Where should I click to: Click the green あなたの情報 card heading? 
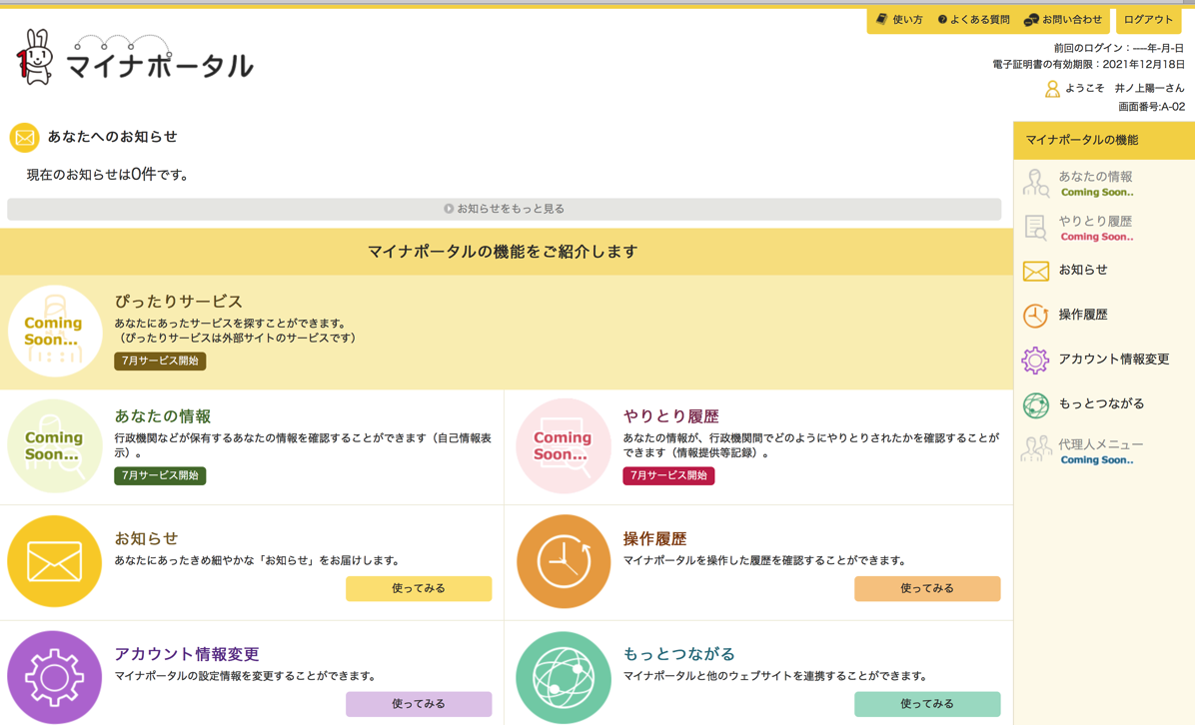click(x=162, y=416)
